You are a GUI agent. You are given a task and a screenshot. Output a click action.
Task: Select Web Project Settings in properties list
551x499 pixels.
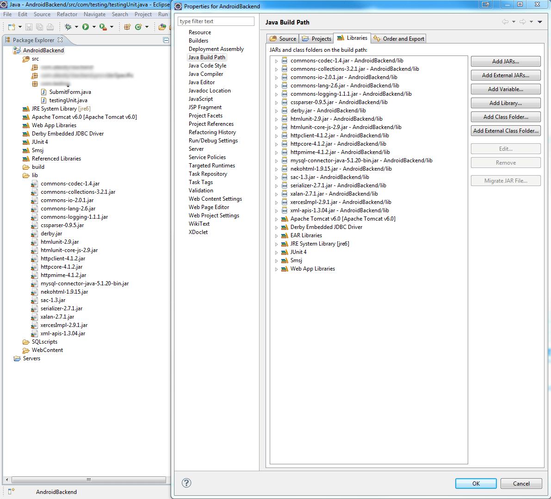(x=214, y=216)
